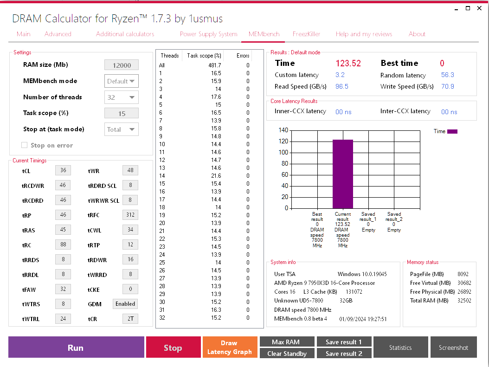The height and width of the screenshot is (367, 489).
Task: Click the purple Run button
Action: click(76, 347)
